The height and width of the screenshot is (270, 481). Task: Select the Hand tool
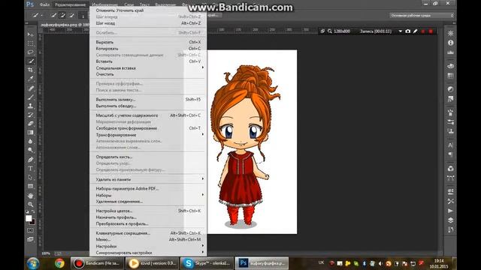point(30,196)
